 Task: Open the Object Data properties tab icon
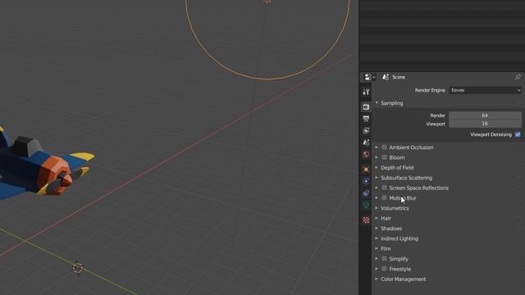coord(366,205)
